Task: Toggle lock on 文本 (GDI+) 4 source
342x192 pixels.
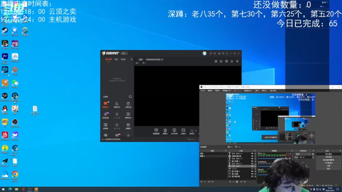Action: click(255, 154)
